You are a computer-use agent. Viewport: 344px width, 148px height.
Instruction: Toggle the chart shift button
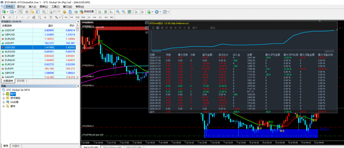click(x=142, y=12)
